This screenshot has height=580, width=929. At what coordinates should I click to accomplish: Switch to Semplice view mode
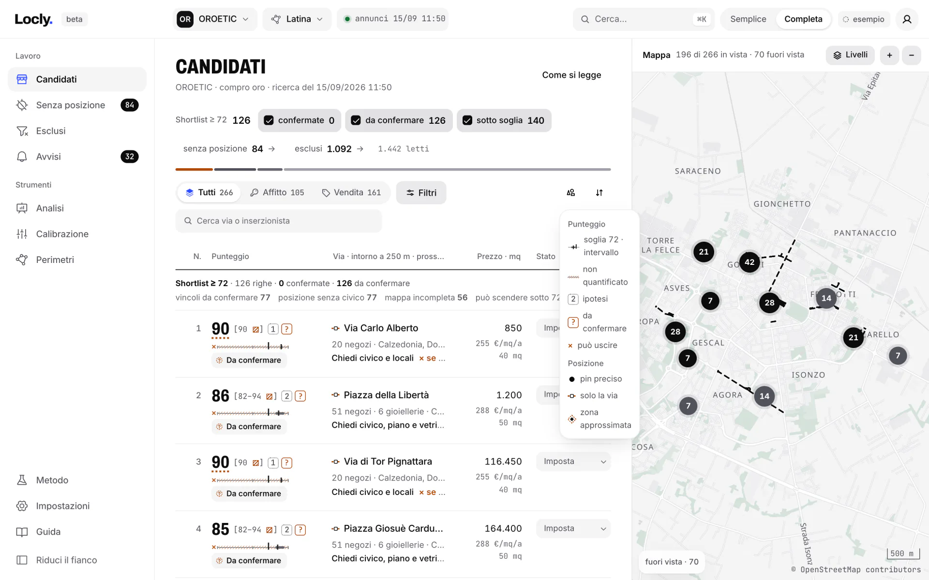click(x=748, y=19)
